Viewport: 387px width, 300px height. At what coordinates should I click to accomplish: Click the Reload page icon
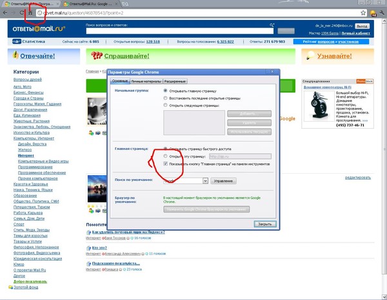[22, 13]
